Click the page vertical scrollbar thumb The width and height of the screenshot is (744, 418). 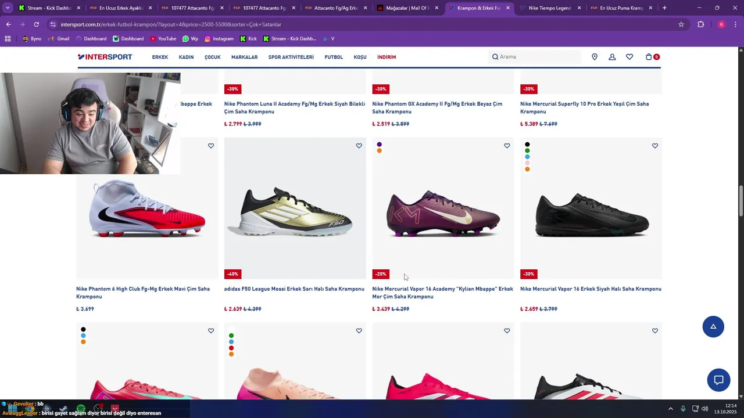[x=741, y=201]
